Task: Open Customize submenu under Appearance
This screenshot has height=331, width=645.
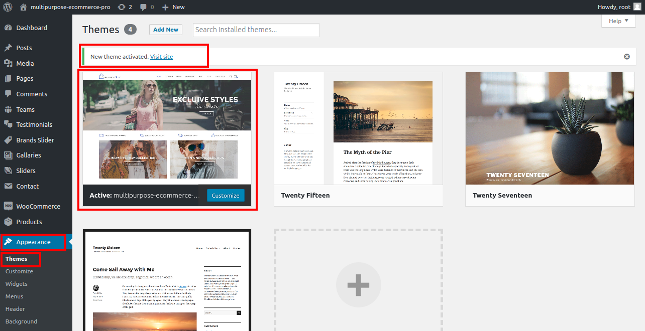Action: click(x=19, y=271)
